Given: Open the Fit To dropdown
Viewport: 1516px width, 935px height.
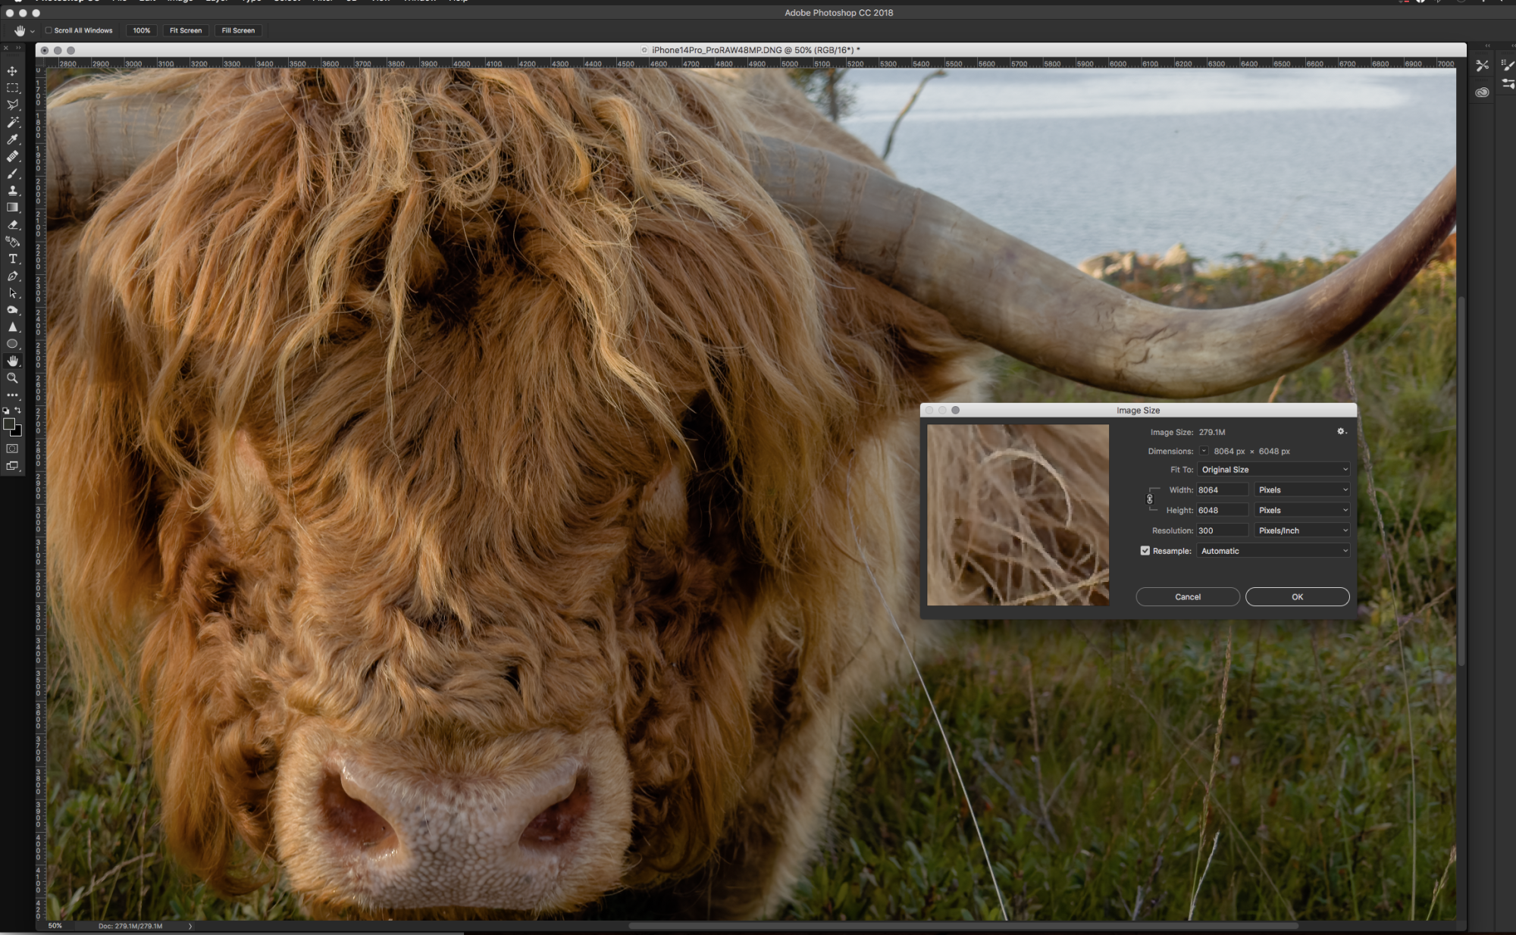Looking at the screenshot, I should 1273,470.
